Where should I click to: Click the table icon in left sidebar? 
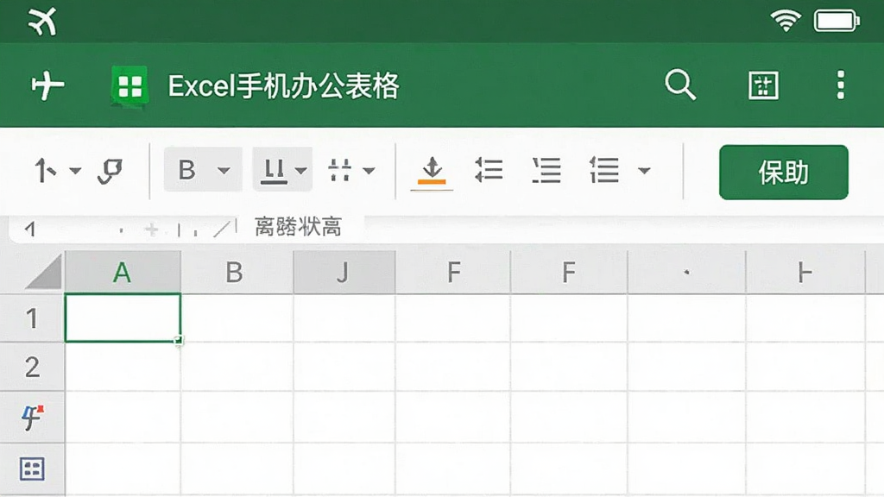pyautogui.click(x=32, y=469)
